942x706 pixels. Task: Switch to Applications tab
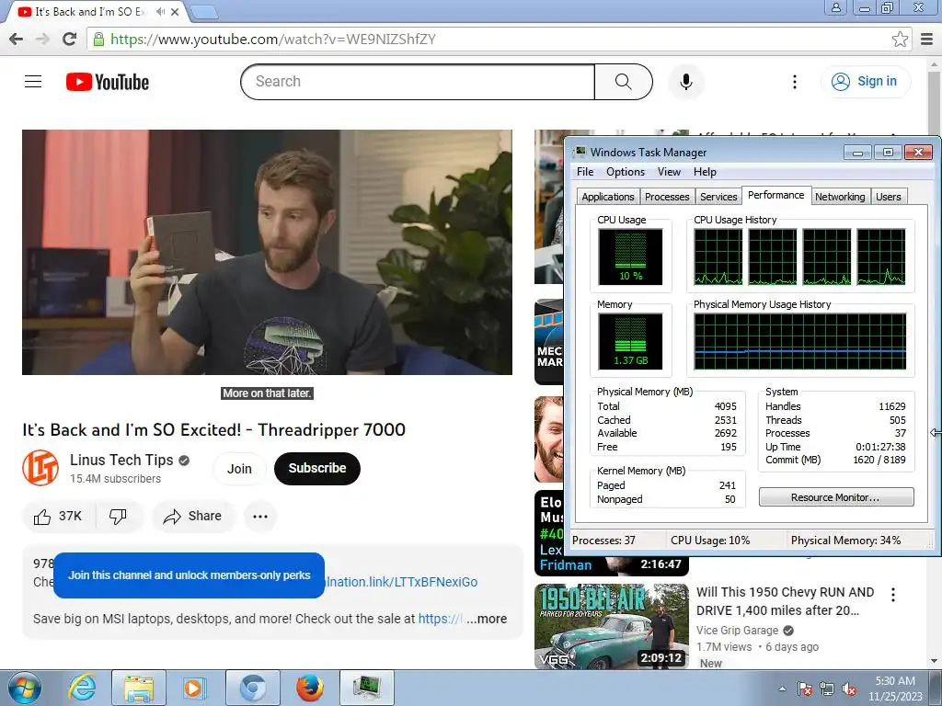608,197
